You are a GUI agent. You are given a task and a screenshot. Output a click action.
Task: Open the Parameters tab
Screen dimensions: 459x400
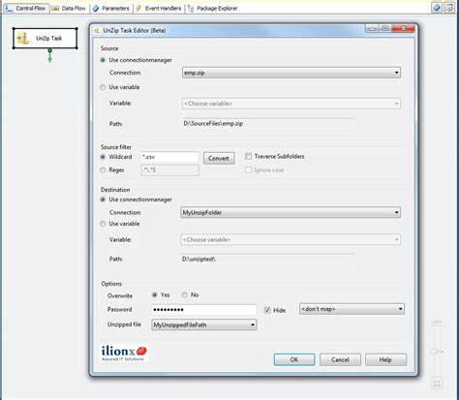pos(110,9)
